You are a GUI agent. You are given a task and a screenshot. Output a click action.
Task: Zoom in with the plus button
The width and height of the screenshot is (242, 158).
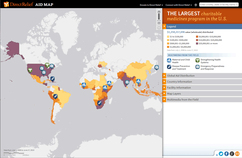click(159, 11)
